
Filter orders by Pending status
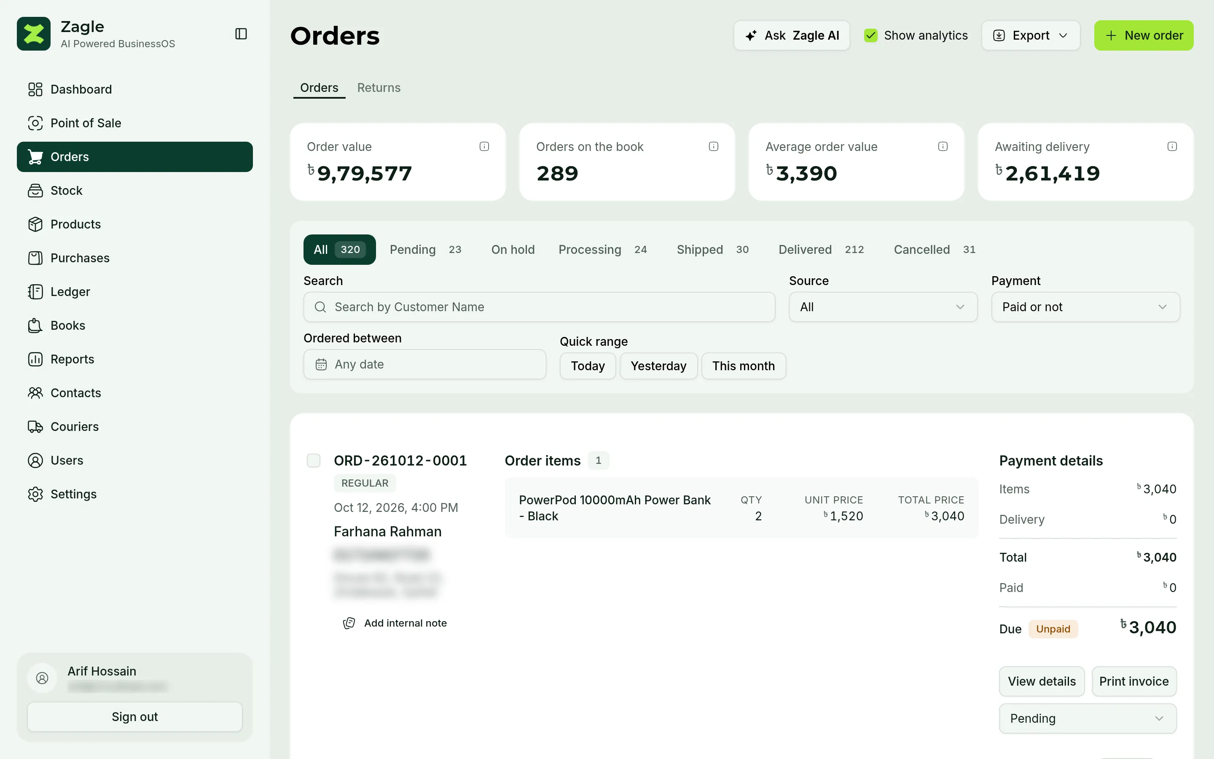pos(426,250)
